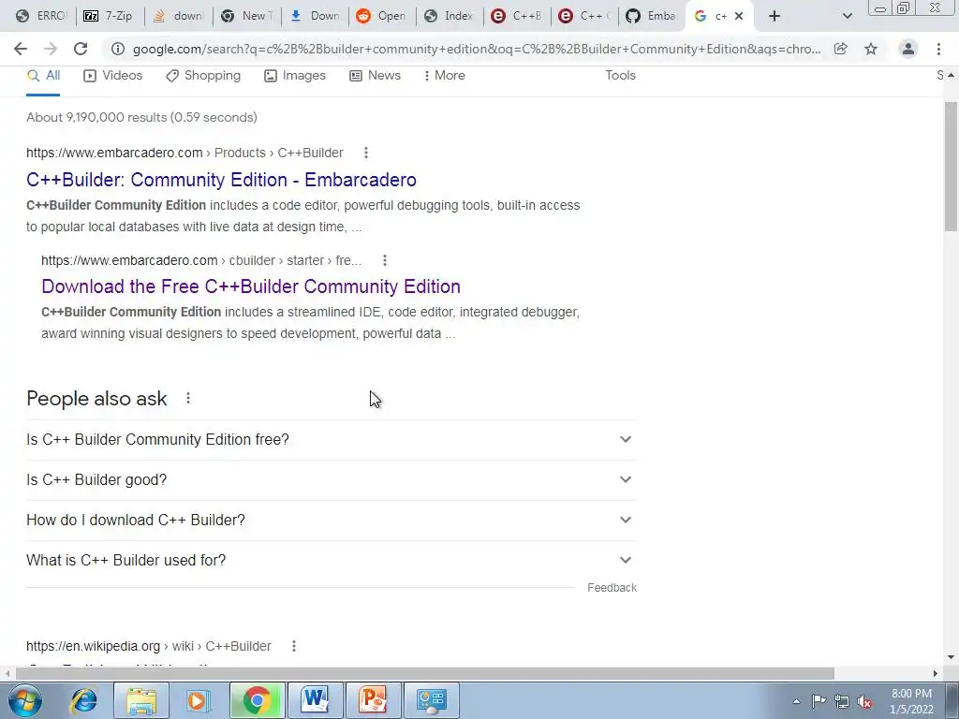959x719 pixels.
Task: Open options for Wikipedia result
Action: pyautogui.click(x=293, y=646)
